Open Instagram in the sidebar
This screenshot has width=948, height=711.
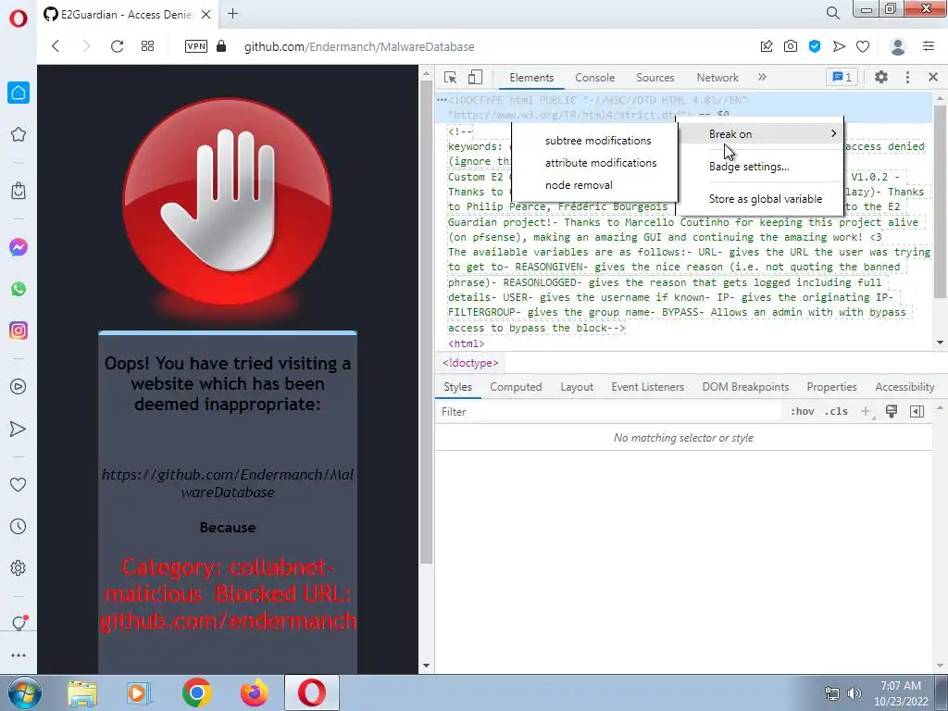click(x=19, y=331)
